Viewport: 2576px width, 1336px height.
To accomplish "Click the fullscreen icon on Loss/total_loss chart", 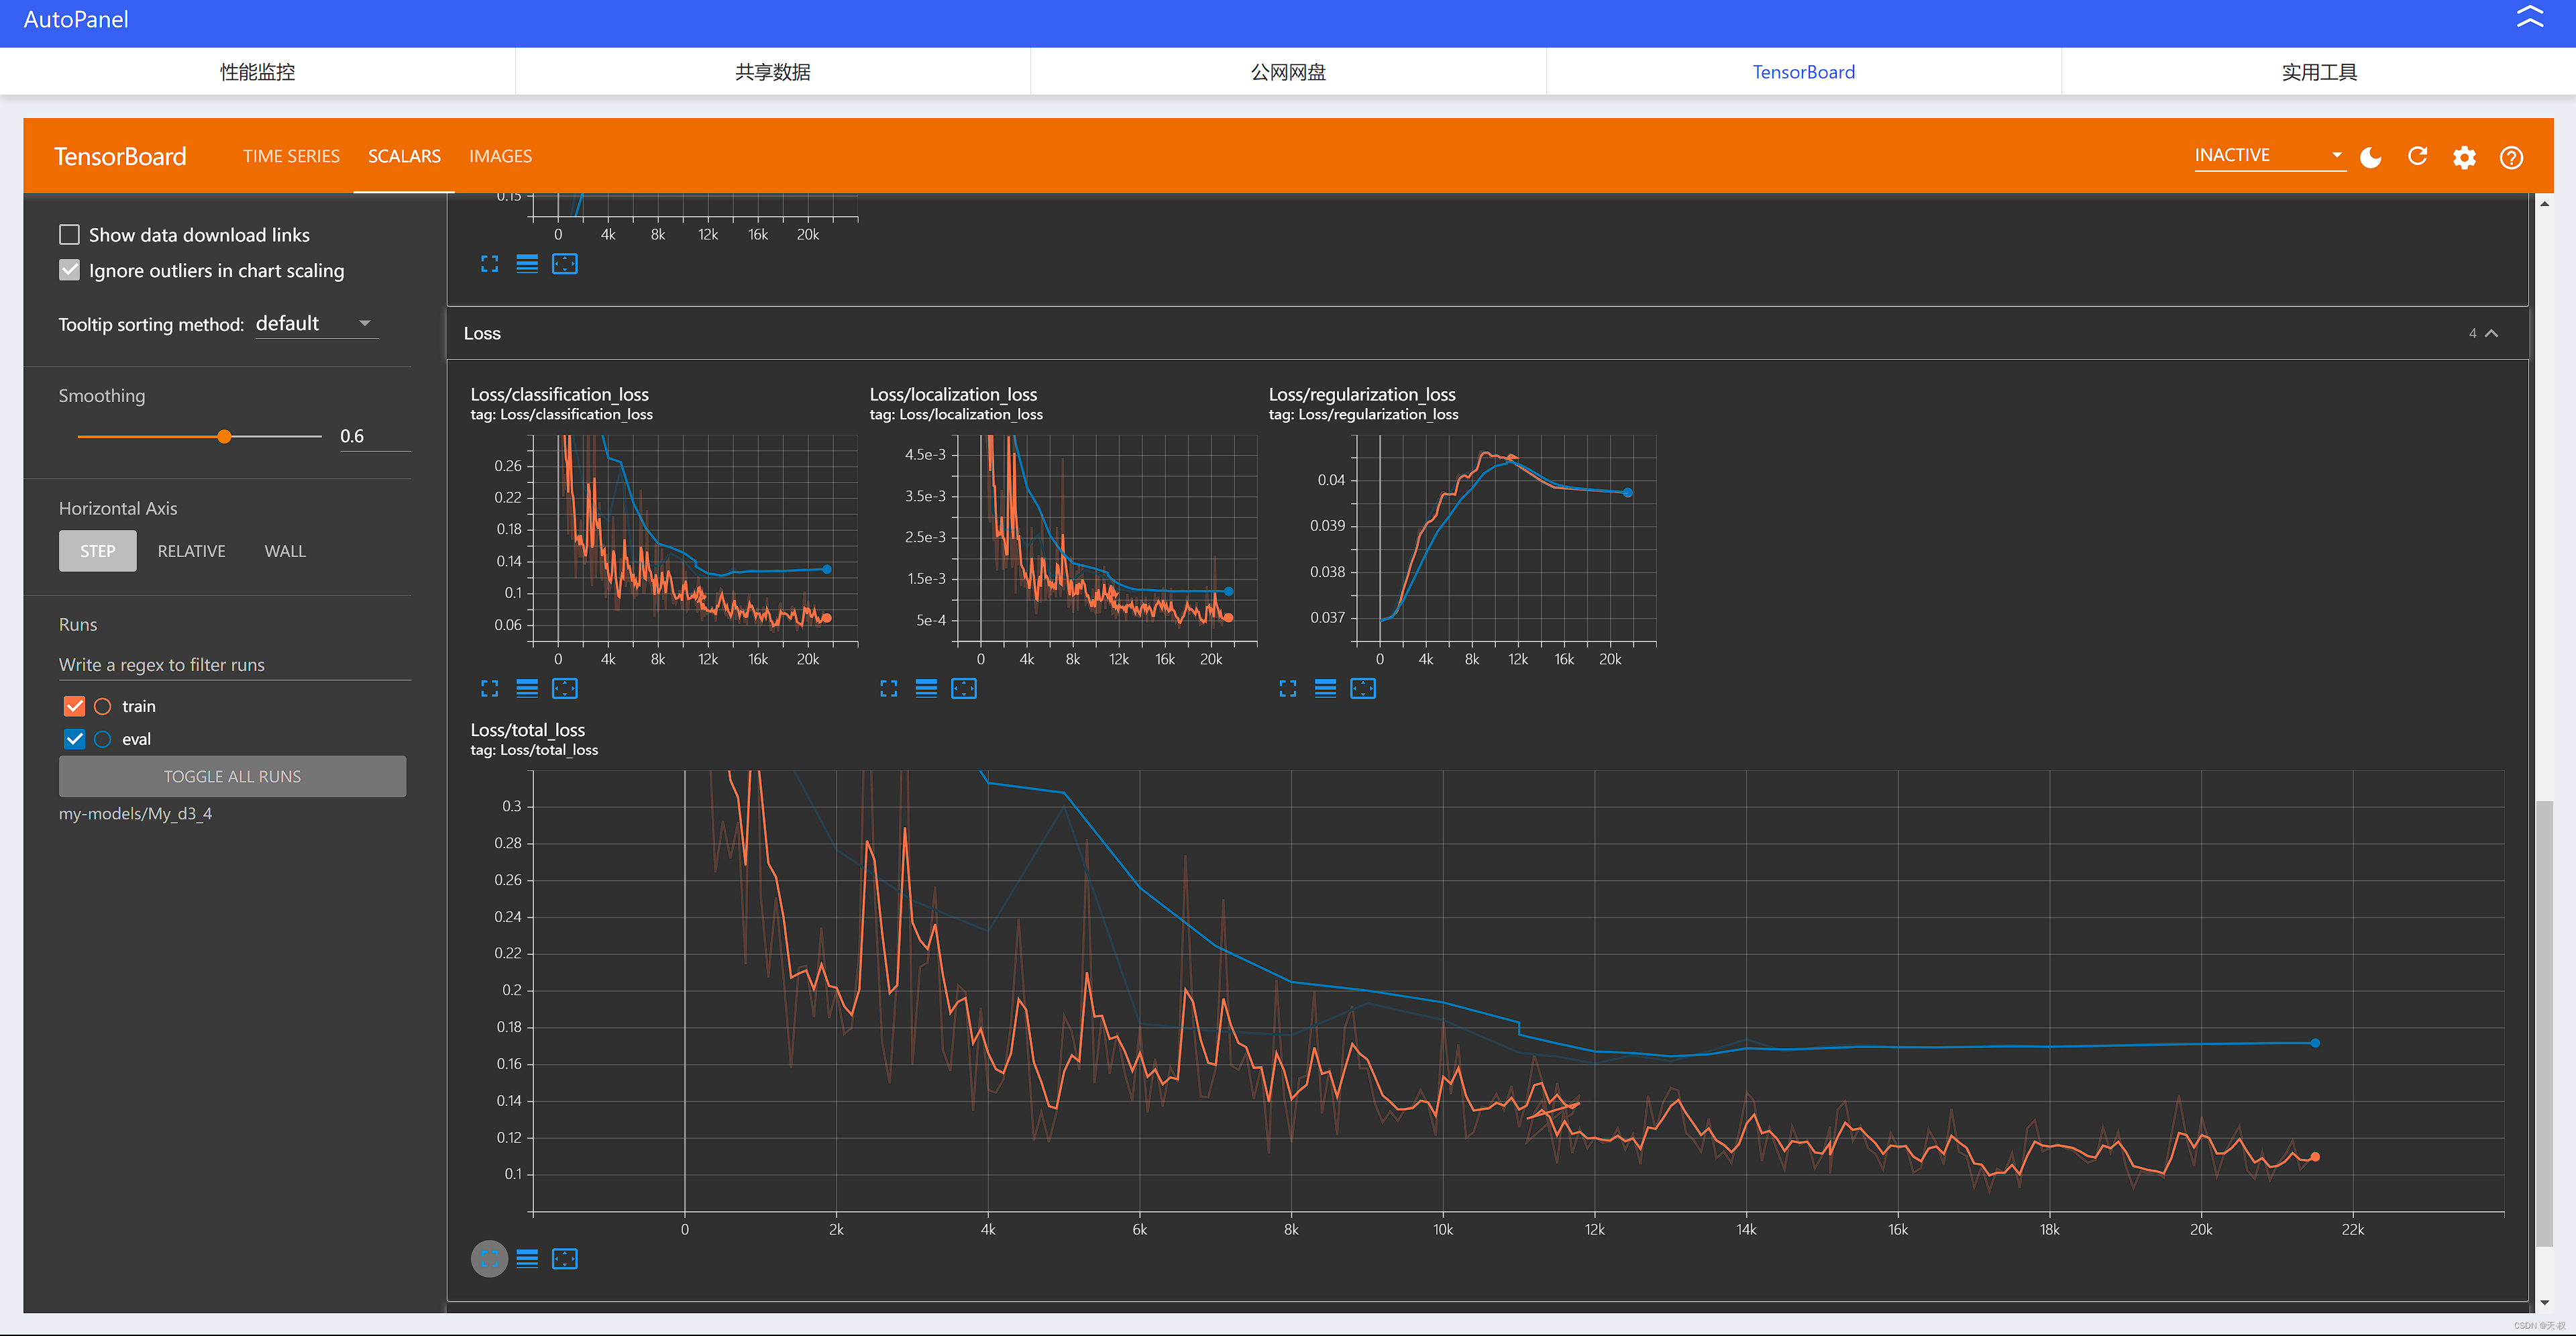I will point(490,1260).
